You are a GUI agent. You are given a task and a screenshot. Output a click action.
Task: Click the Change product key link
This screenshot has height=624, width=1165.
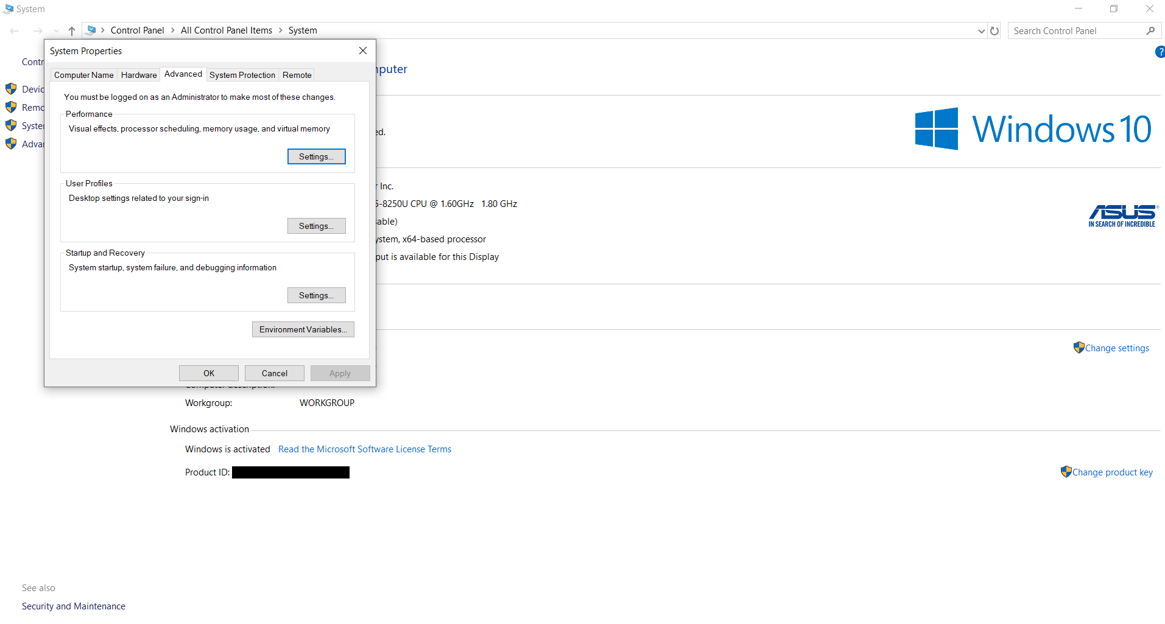pyautogui.click(x=1113, y=472)
